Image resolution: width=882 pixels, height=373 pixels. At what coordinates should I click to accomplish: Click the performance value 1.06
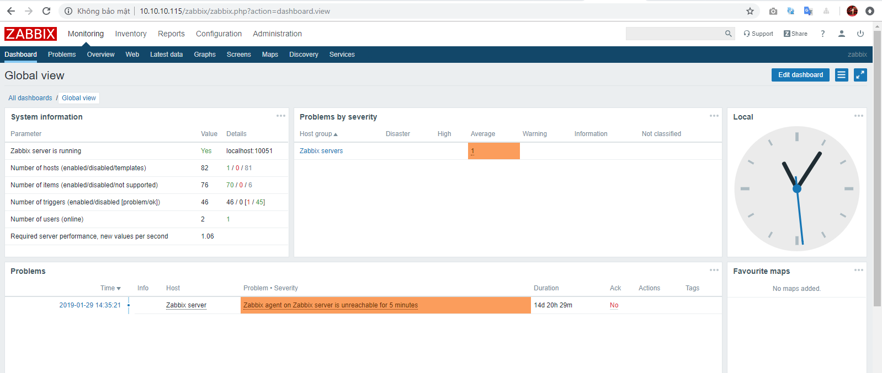[208, 236]
